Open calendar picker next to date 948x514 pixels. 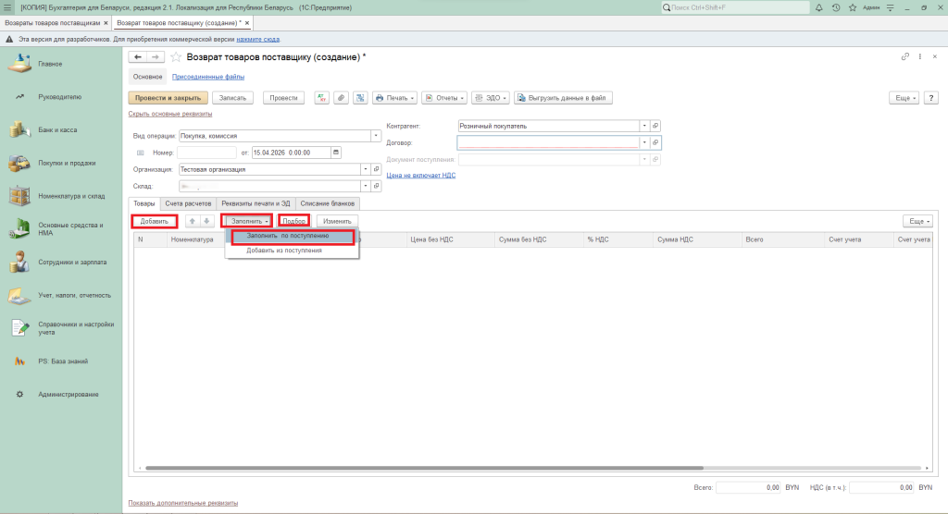pos(335,152)
